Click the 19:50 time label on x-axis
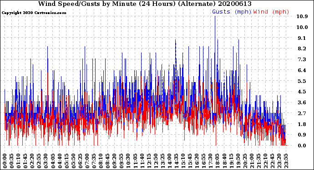This screenshot has height=170, width=314. (238, 161)
